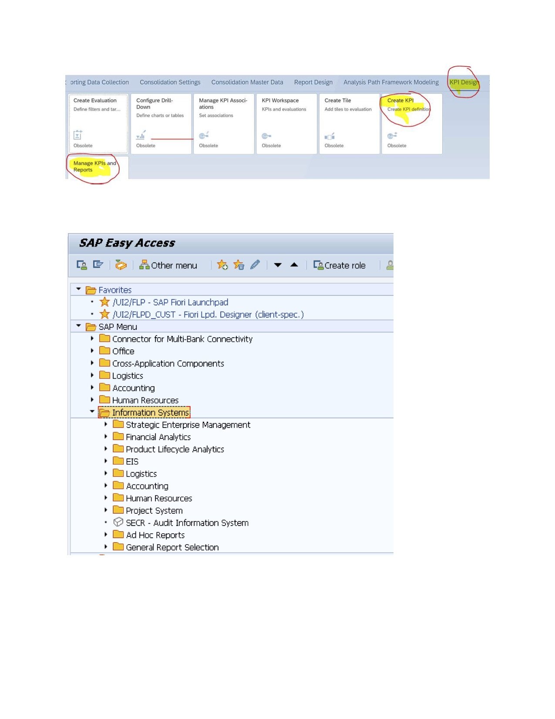555x719 pixels.
Task: Switch to the Consolidation Master Data tab
Action: [x=247, y=82]
